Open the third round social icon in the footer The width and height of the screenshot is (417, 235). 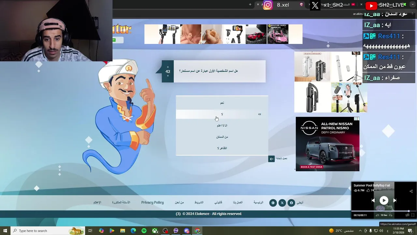[273, 203]
